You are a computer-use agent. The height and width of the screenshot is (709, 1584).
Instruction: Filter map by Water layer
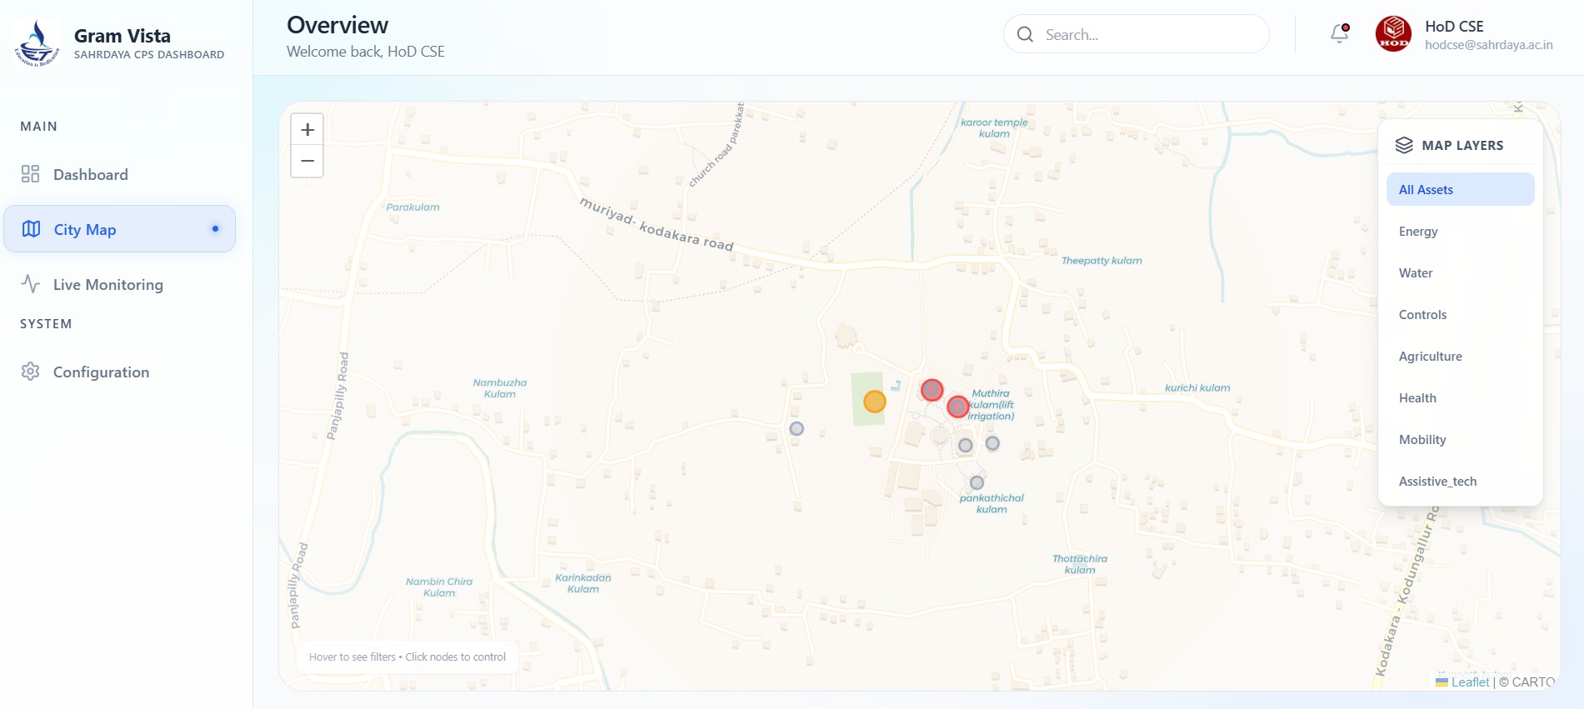[1416, 272]
